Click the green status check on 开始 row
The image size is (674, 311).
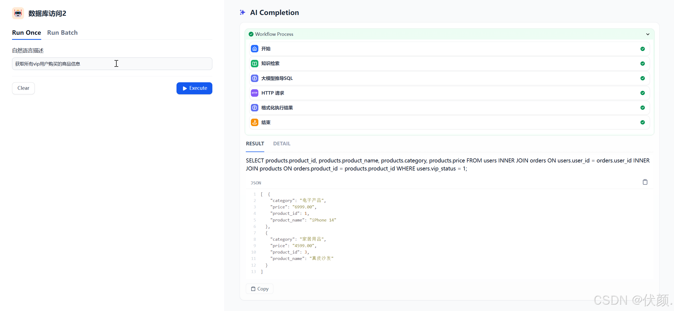(642, 49)
